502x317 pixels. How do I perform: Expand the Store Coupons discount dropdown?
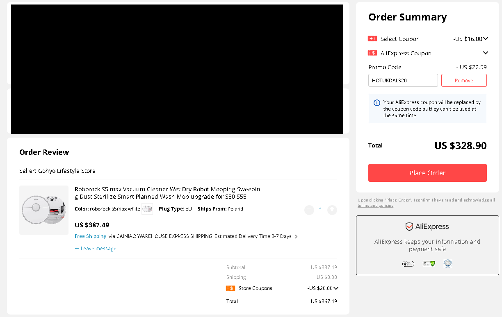coord(336,288)
